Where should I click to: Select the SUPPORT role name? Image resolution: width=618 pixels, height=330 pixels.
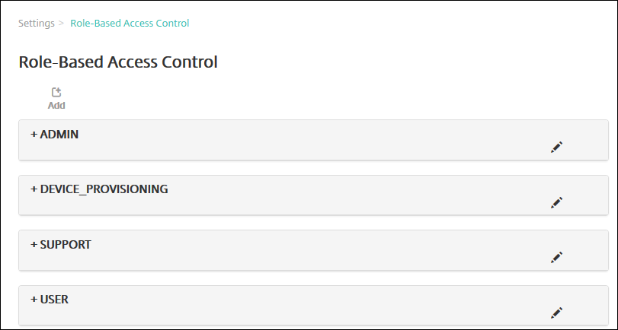click(x=66, y=245)
